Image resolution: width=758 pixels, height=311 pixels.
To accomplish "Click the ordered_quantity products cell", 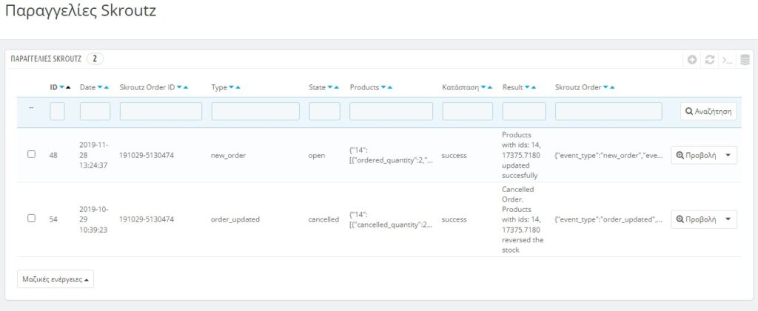I will [391, 155].
